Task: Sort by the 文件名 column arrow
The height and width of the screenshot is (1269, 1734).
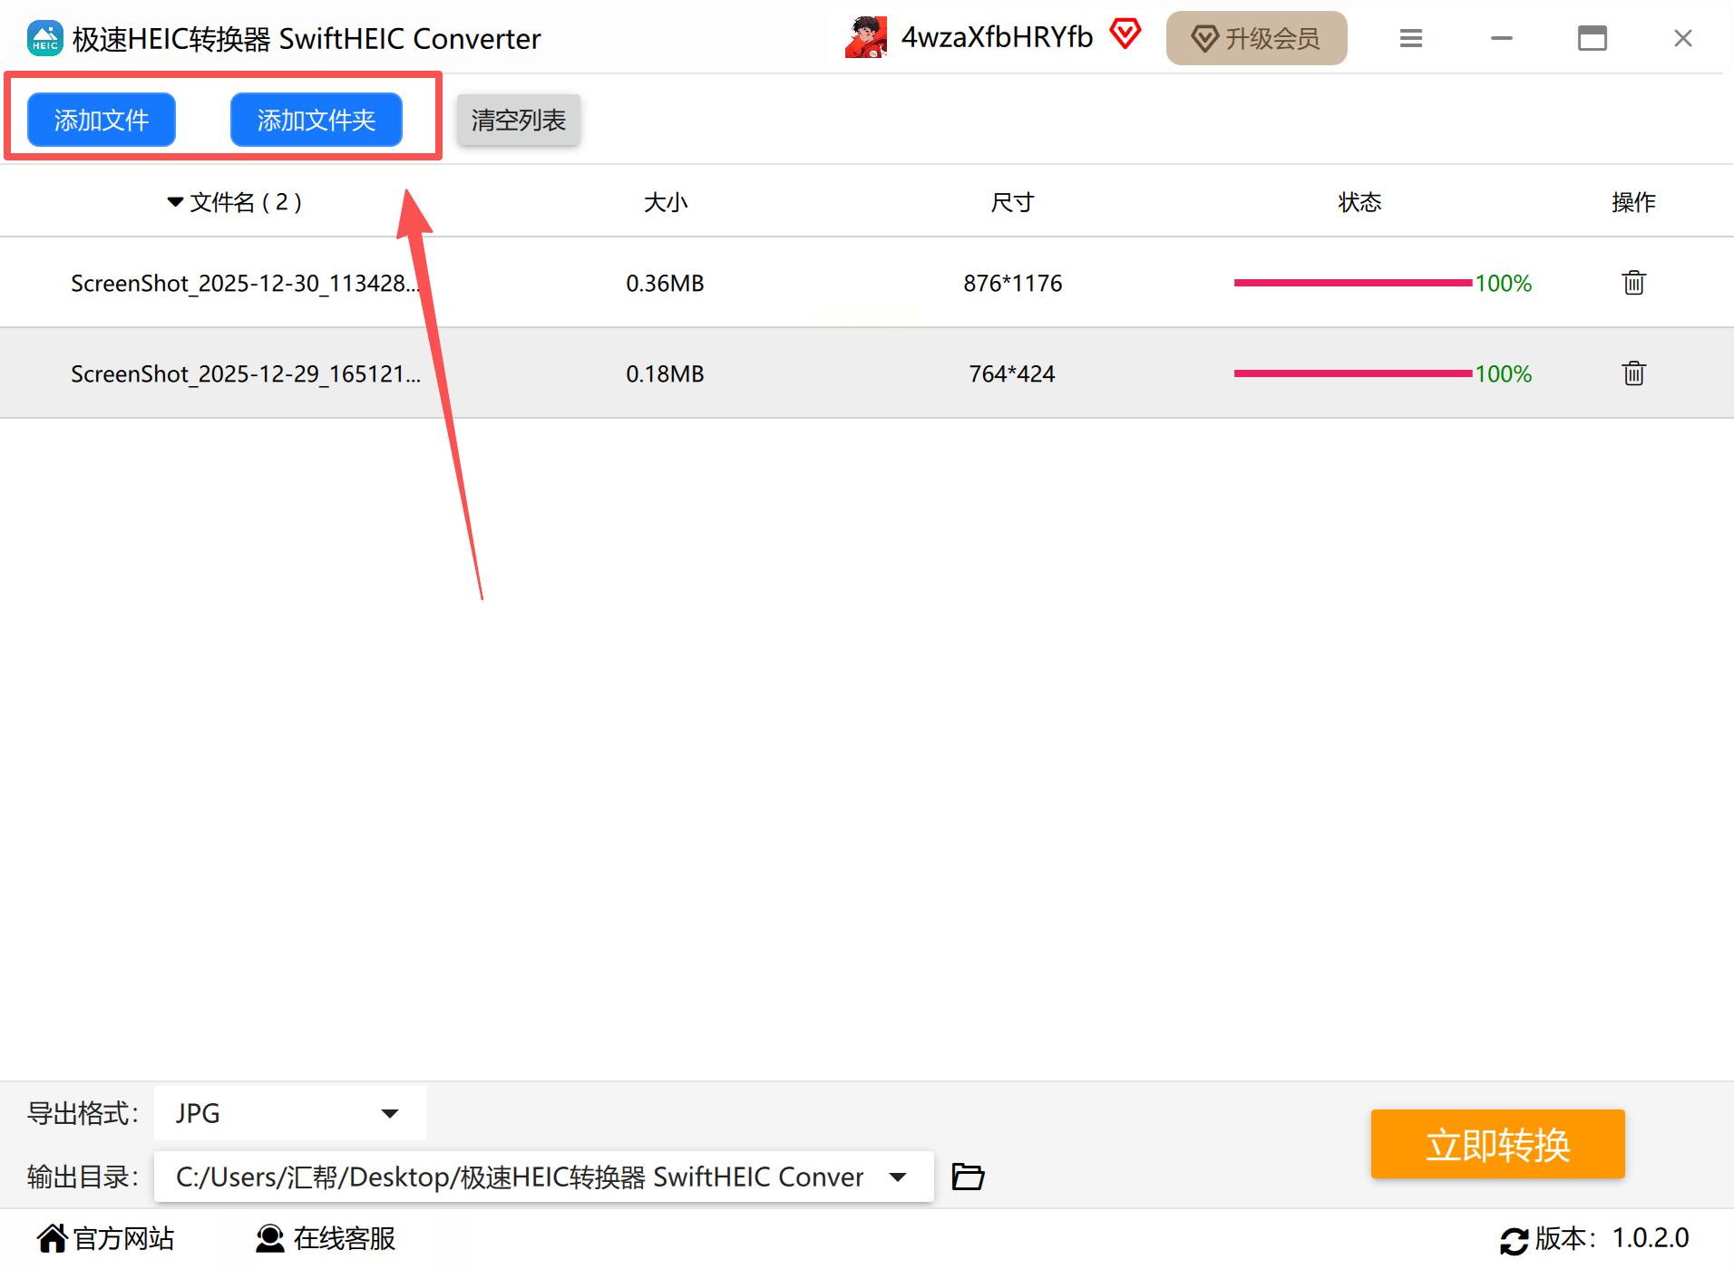Action: pyautogui.click(x=175, y=202)
